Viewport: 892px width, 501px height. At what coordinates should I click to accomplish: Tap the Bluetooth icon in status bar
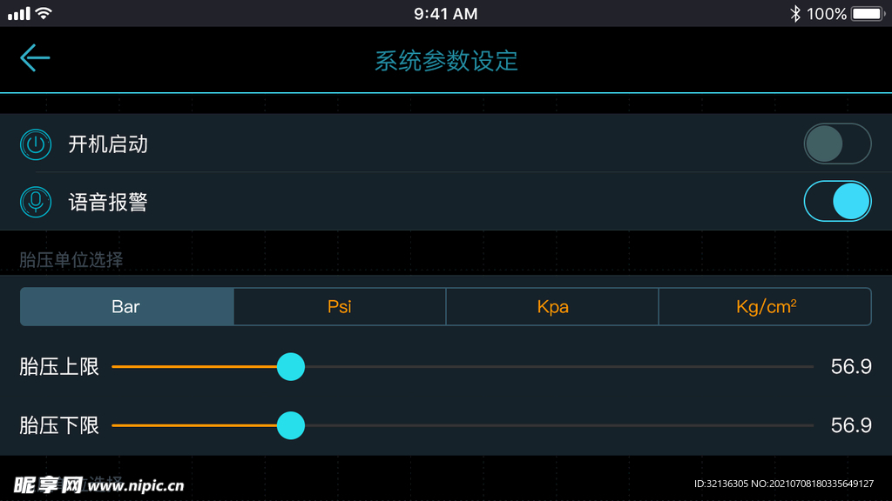pos(795,13)
